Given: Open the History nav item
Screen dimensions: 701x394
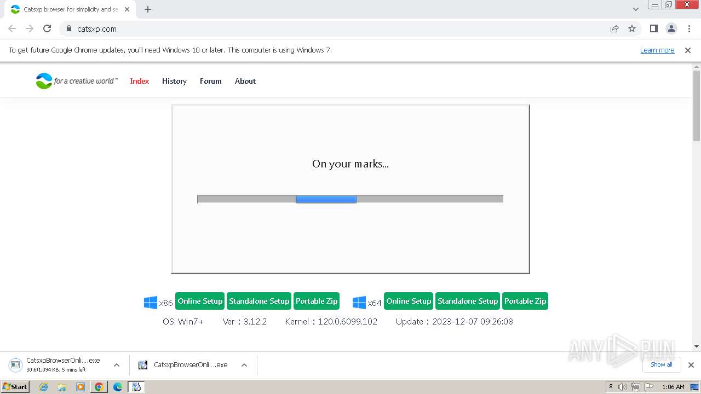Looking at the screenshot, I should click(x=174, y=81).
